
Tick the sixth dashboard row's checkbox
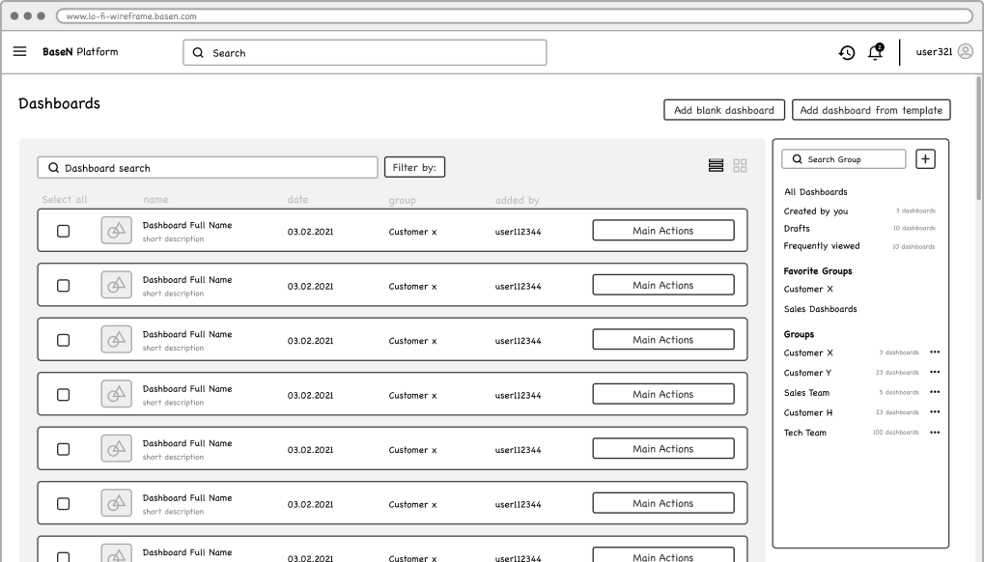pos(64,504)
